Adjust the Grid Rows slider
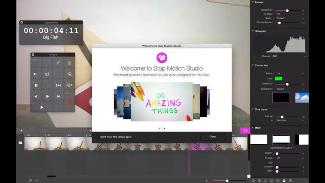The width and height of the screenshot is (325, 183). pyautogui.click(x=277, y=171)
